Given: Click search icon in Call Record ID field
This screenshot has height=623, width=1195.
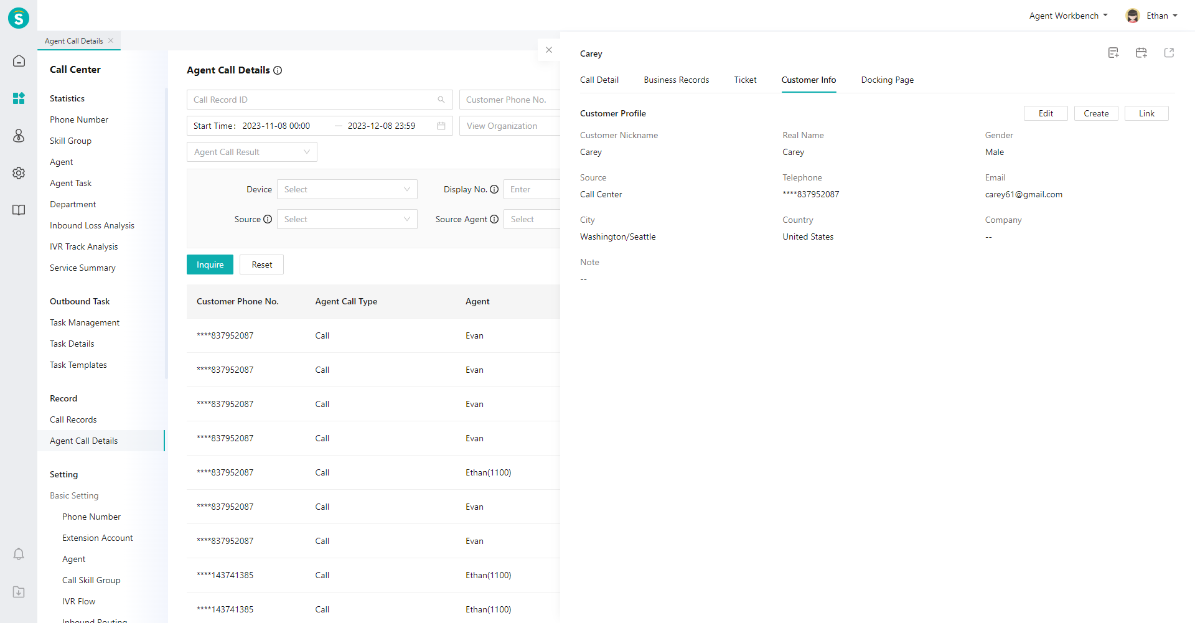Looking at the screenshot, I should (441, 100).
